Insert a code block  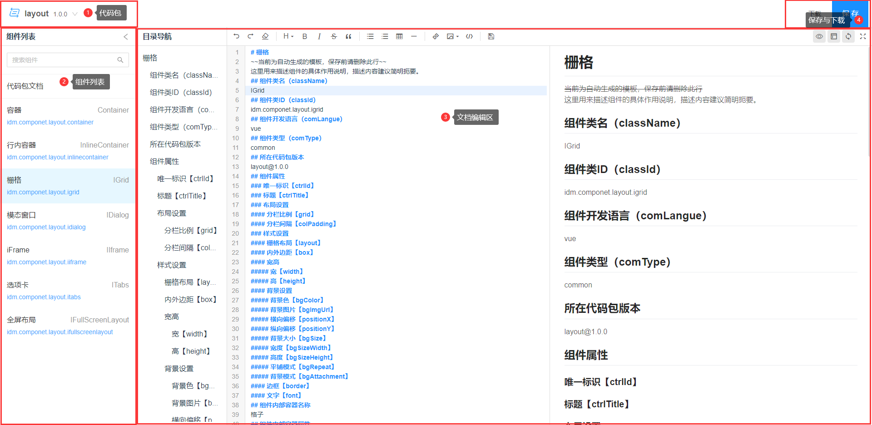click(x=469, y=36)
